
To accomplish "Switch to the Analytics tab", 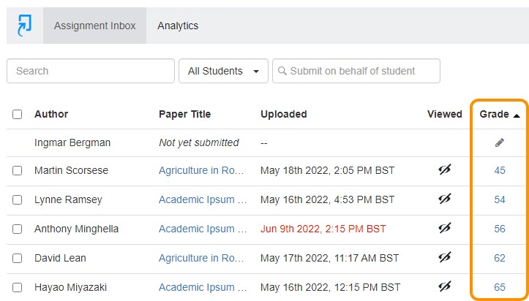I will coord(178,26).
